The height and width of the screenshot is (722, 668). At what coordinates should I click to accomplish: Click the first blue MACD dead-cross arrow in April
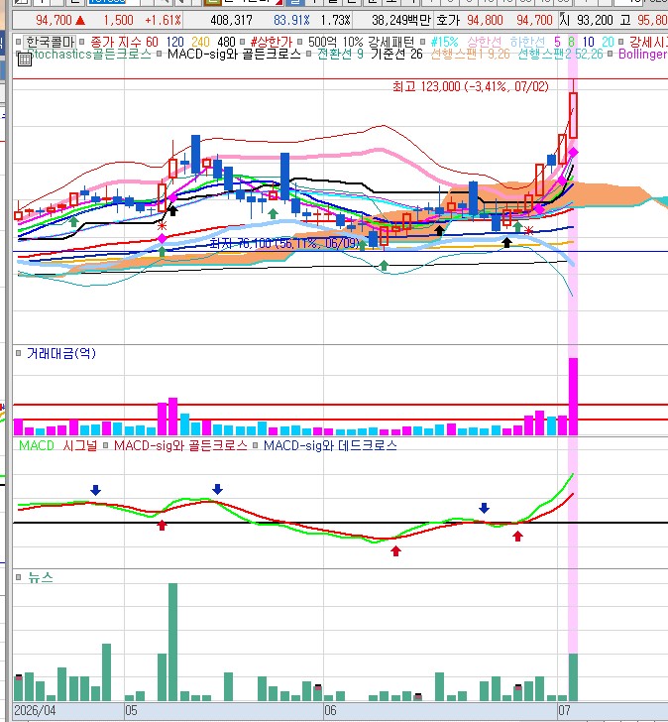coord(95,490)
